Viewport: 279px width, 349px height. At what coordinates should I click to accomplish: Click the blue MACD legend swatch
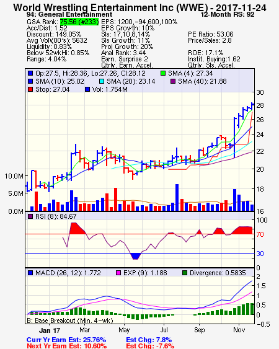pos(30,273)
